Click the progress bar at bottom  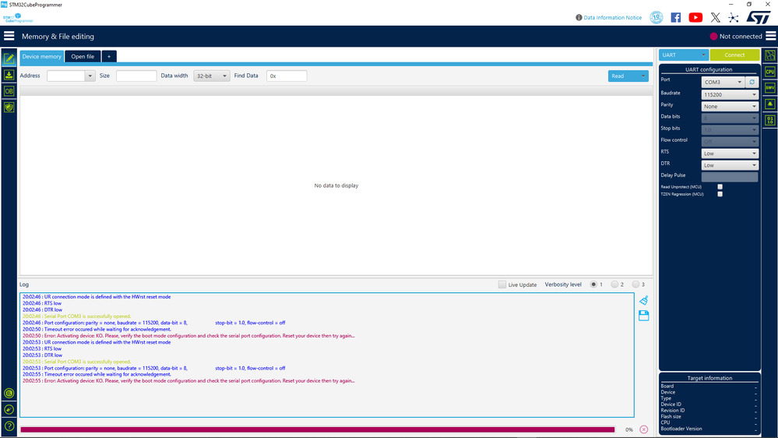[318, 429]
